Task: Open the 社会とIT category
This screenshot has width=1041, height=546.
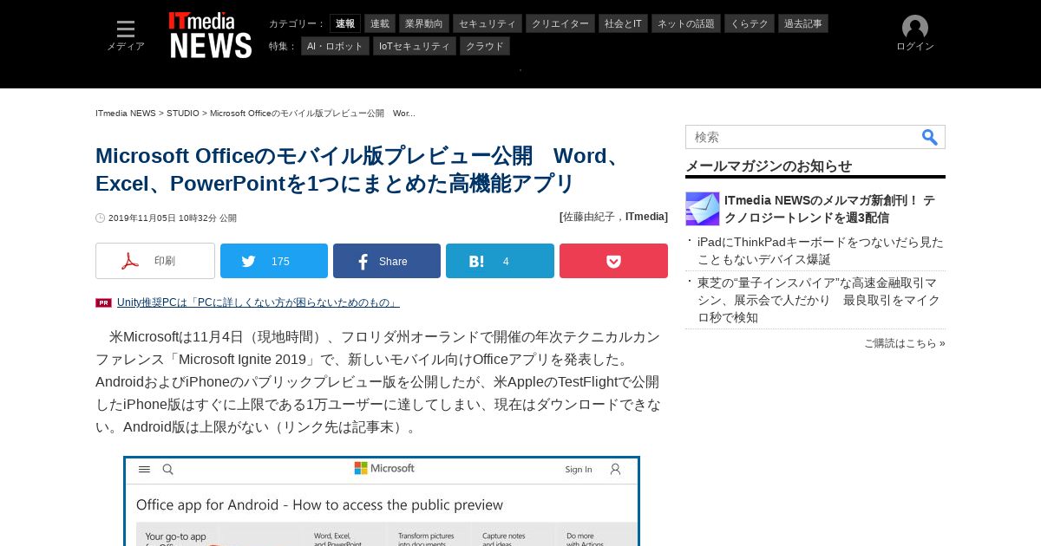Action: (623, 23)
